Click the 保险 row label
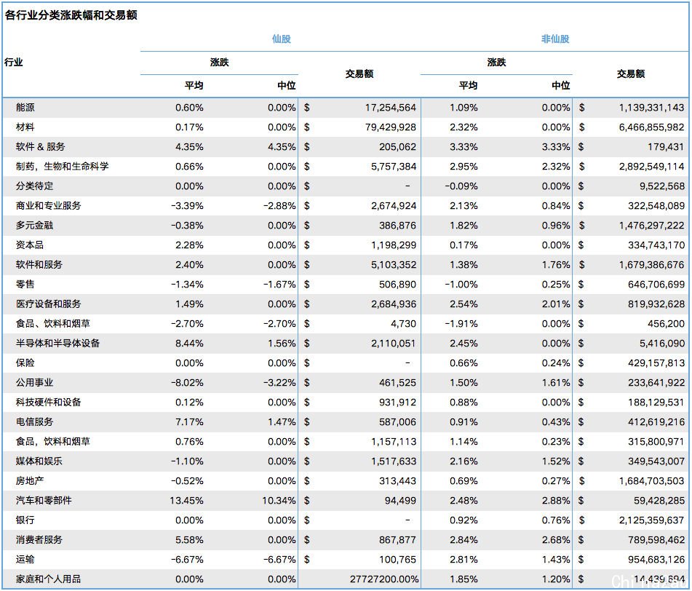 (x=25, y=362)
